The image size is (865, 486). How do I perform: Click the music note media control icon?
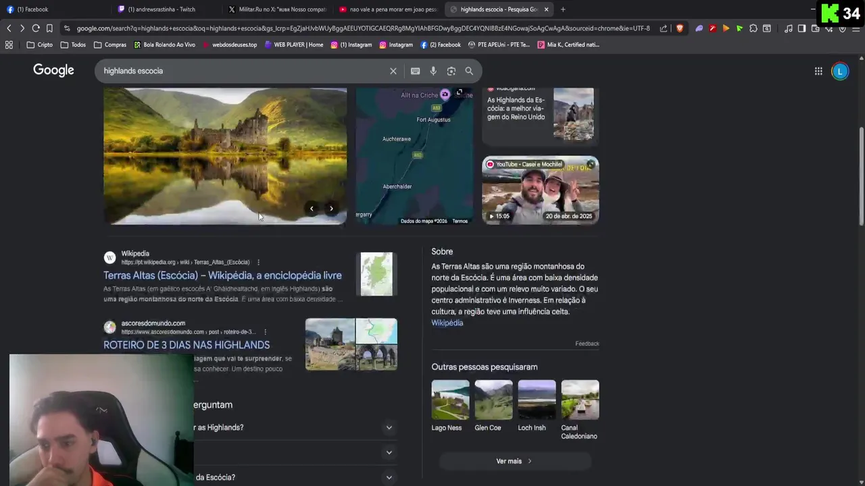tap(789, 28)
